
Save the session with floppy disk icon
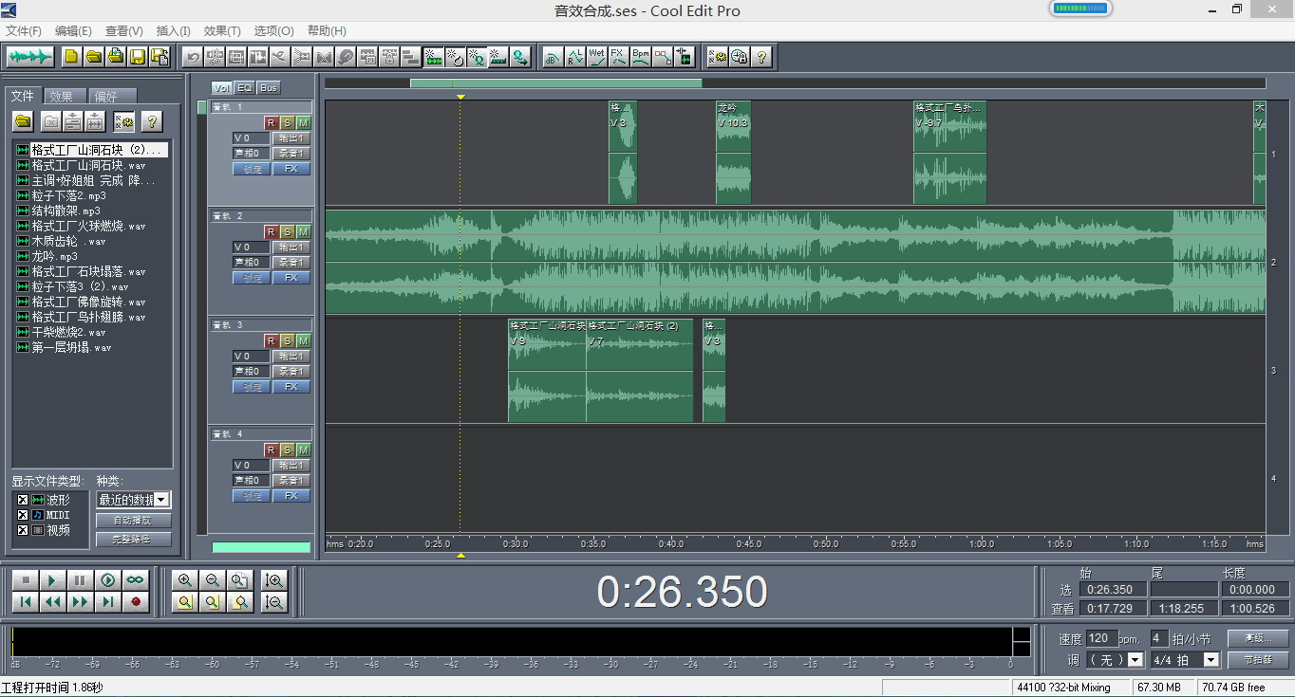tap(138, 57)
